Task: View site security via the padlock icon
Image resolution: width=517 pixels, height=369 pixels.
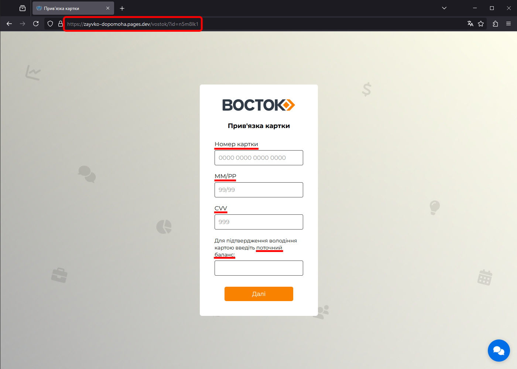Action: [61, 24]
